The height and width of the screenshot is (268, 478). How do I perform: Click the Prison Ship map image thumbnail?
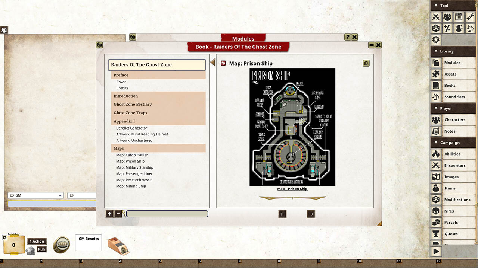click(292, 127)
